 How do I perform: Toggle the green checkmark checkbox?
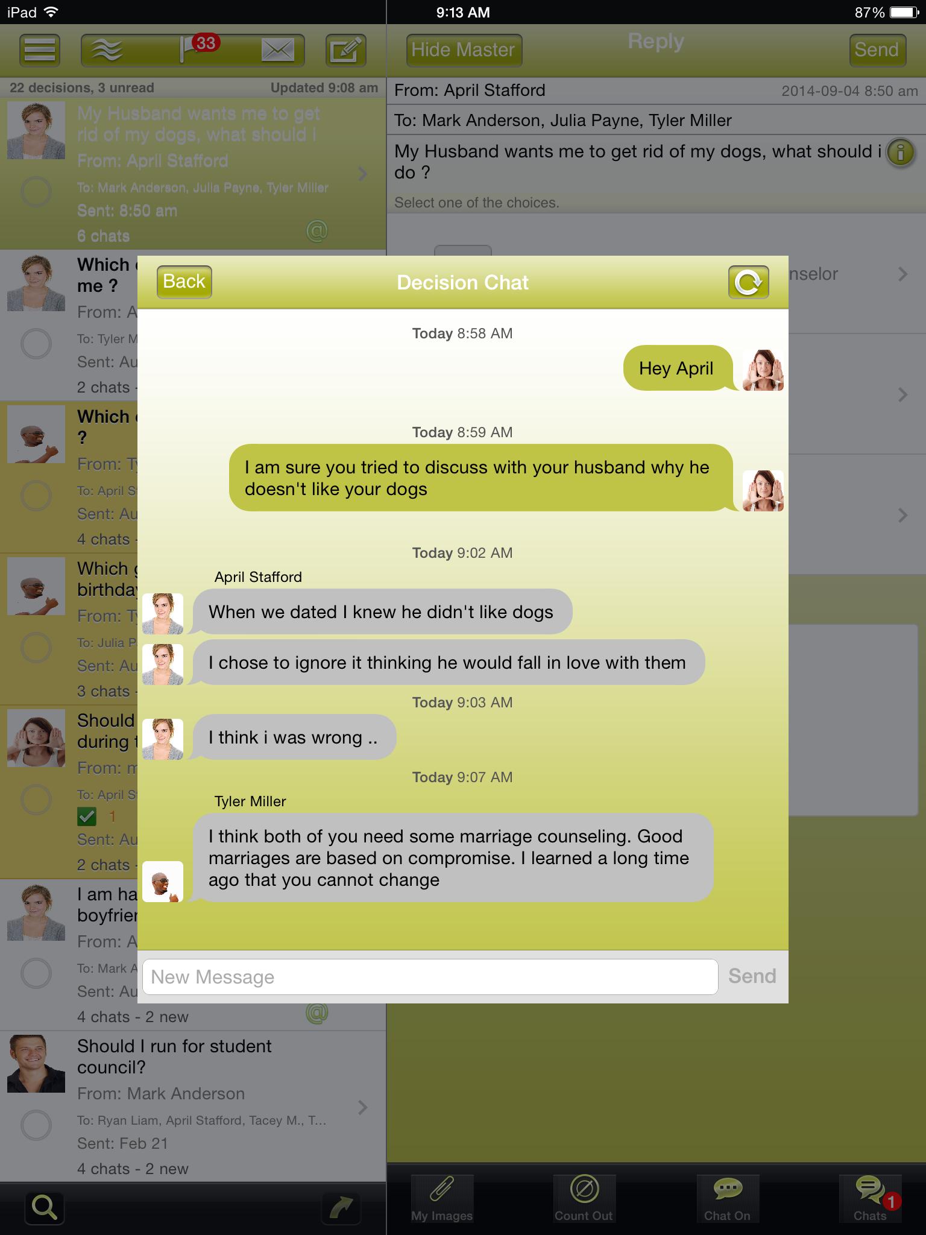point(87,816)
